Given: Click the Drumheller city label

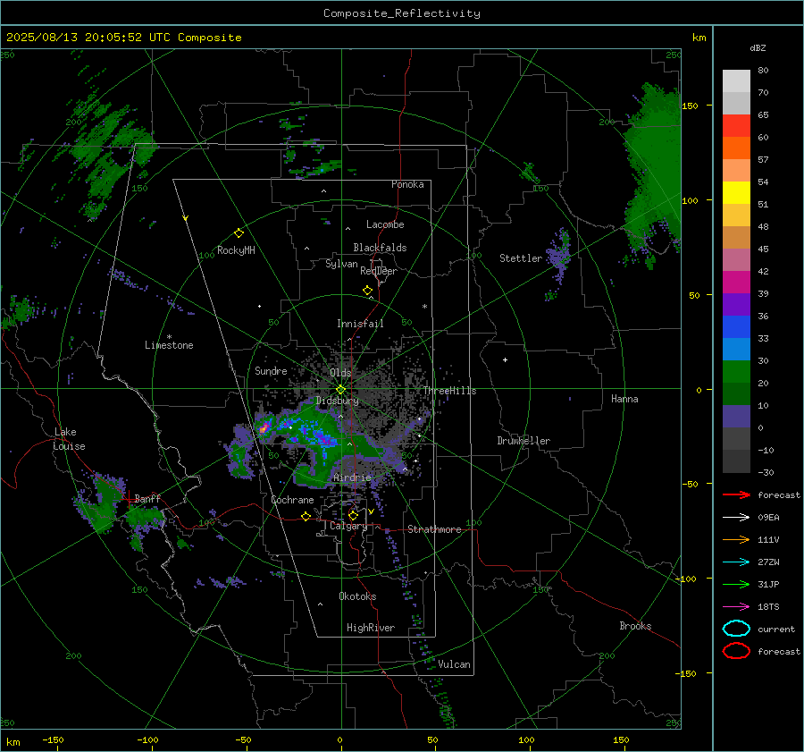Looking at the screenshot, I should [523, 441].
